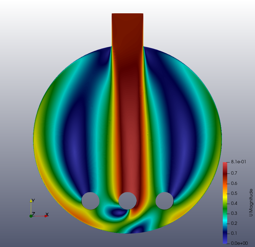Click the Y label on orientation axes
The width and height of the screenshot is (255, 247).
coord(33,201)
